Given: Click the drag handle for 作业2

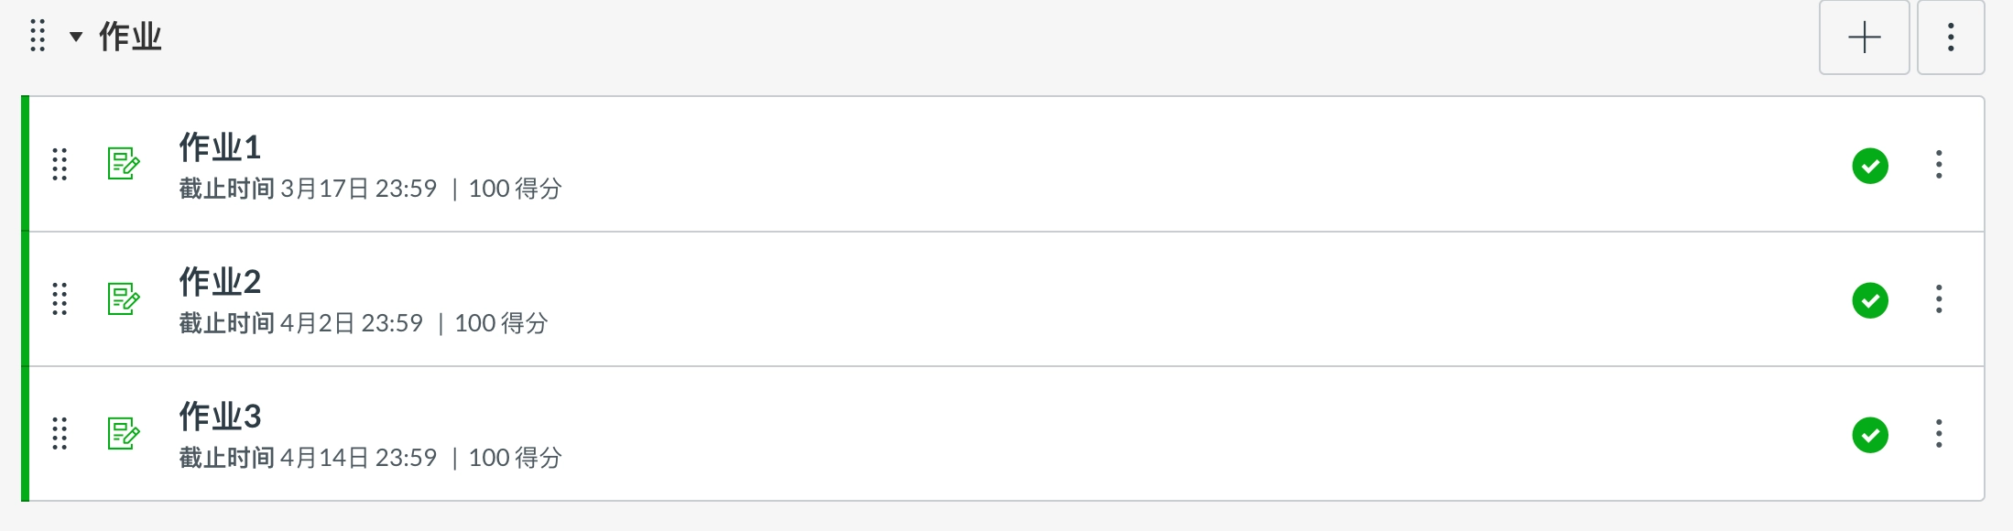Looking at the screenshot, I should coord(60,298).
